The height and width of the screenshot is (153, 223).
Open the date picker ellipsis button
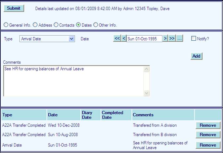click(179, 39)
